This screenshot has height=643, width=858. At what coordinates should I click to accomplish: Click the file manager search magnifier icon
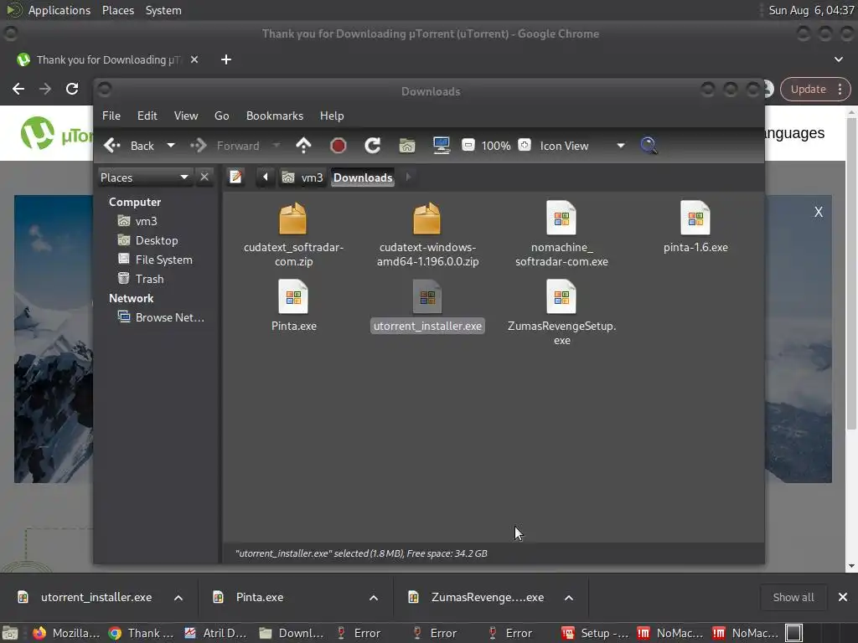[649, 146]
